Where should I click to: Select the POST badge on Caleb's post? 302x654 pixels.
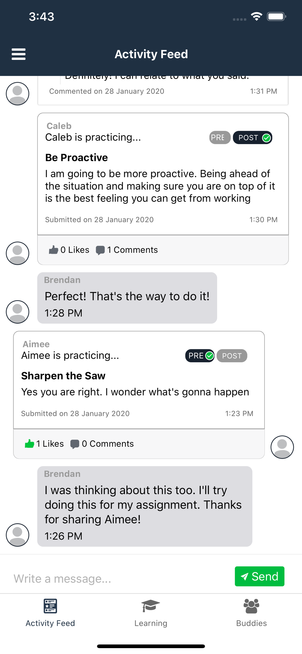click(x=253, y=138)
